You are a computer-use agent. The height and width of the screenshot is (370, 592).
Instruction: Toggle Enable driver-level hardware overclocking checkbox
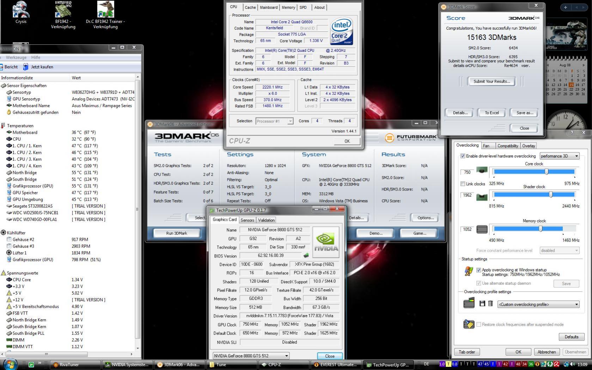click(x=463, y=156)
